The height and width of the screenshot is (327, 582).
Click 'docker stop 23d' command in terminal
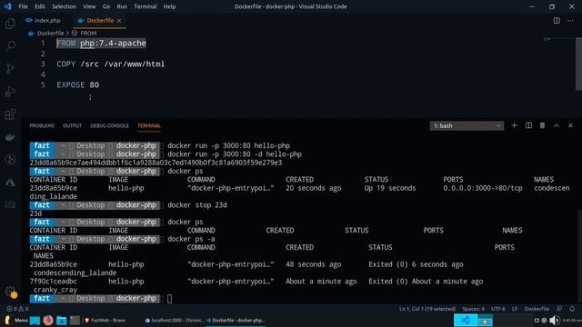(197, 205)
